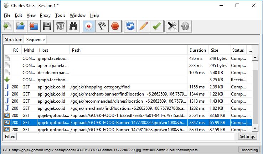The width and height of the screenshot is (263, 154).
Task: Open Tools with the wrench and screwdriver icon
Action: [172, 26]
